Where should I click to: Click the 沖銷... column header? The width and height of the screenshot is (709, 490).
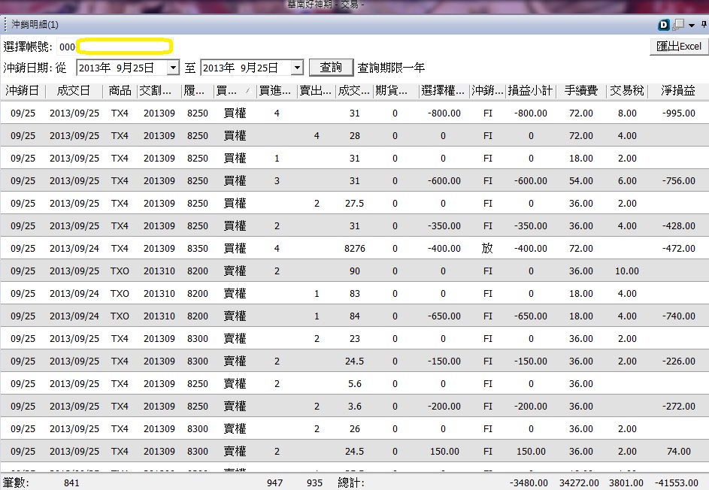[487, 90]
